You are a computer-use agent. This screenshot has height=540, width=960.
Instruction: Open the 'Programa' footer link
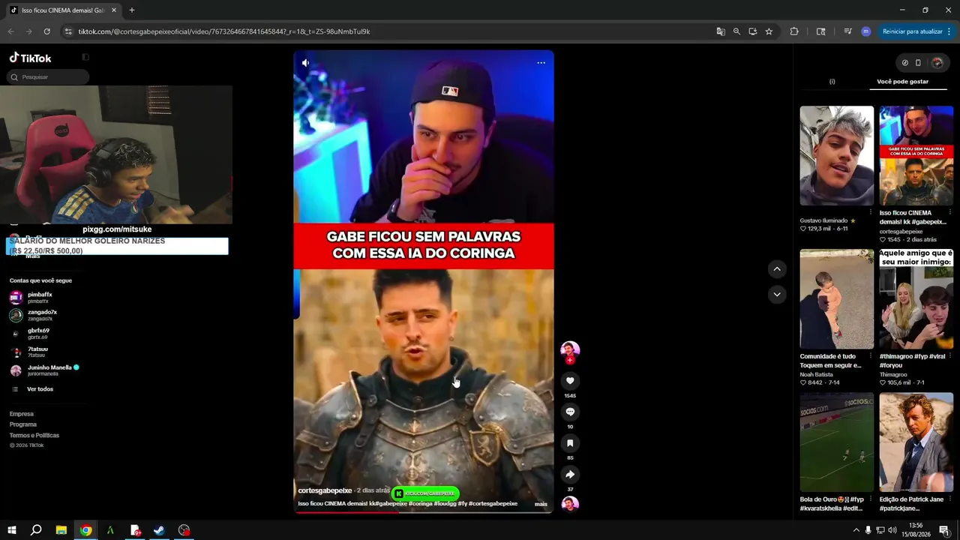[23, 424]
